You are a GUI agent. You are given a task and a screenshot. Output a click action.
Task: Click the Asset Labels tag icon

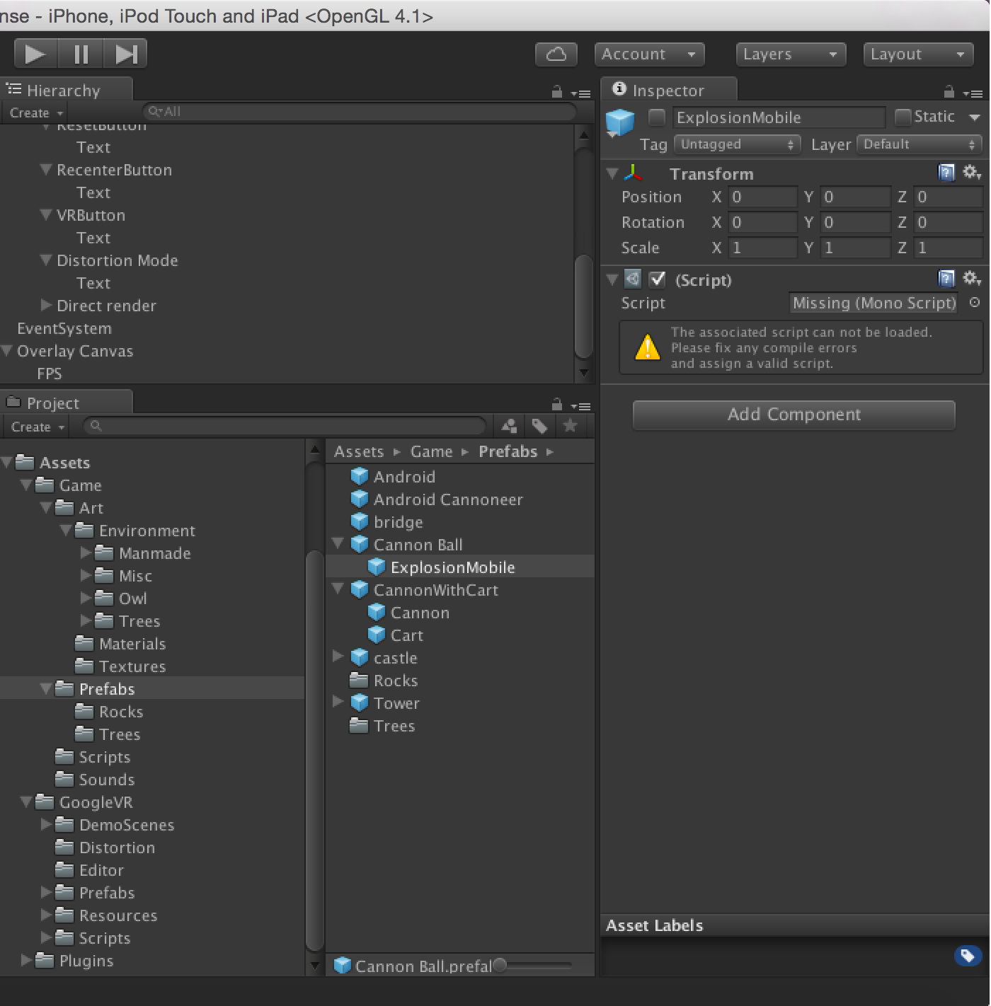coord(968,956)
